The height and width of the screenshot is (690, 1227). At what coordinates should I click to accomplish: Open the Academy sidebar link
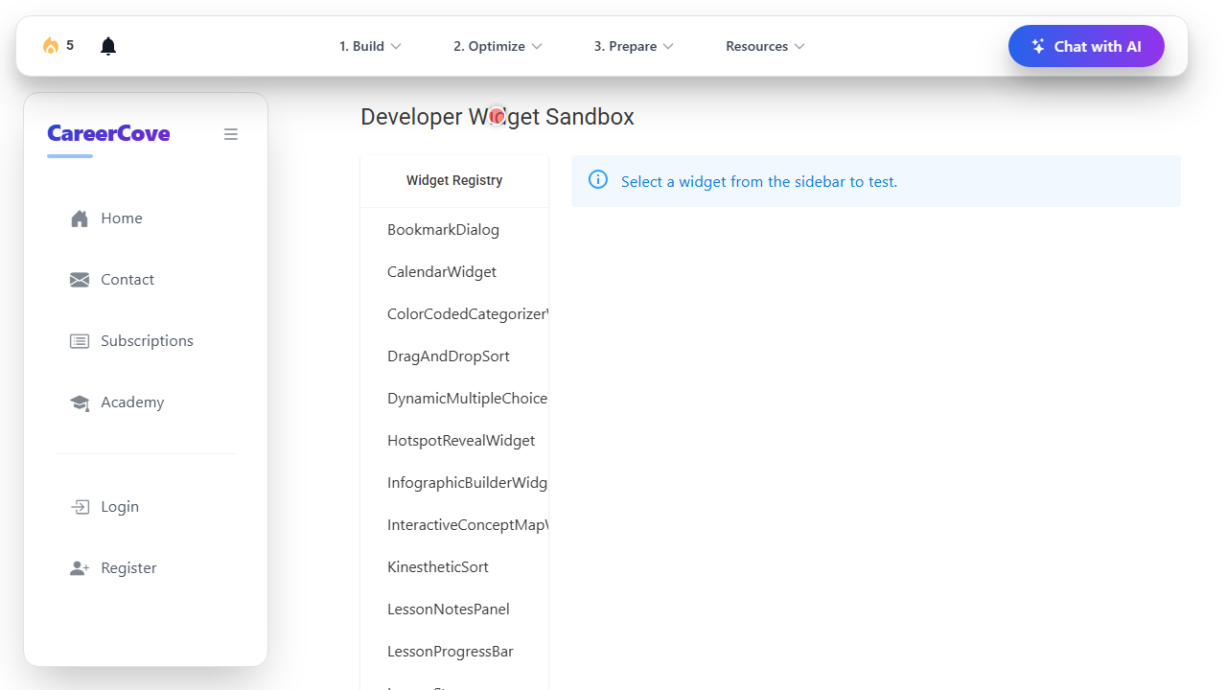pyautogui.click(x=146, y=402)
